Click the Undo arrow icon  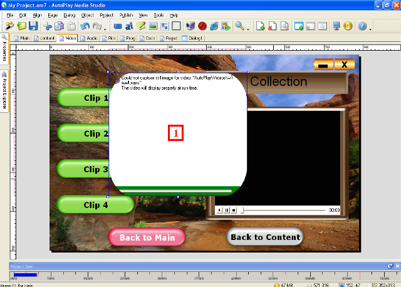(85, 26)
